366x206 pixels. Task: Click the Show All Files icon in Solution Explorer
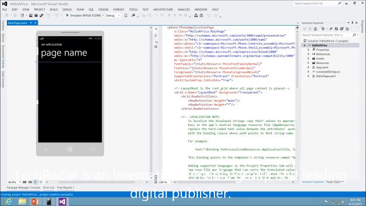click(347, 29)
